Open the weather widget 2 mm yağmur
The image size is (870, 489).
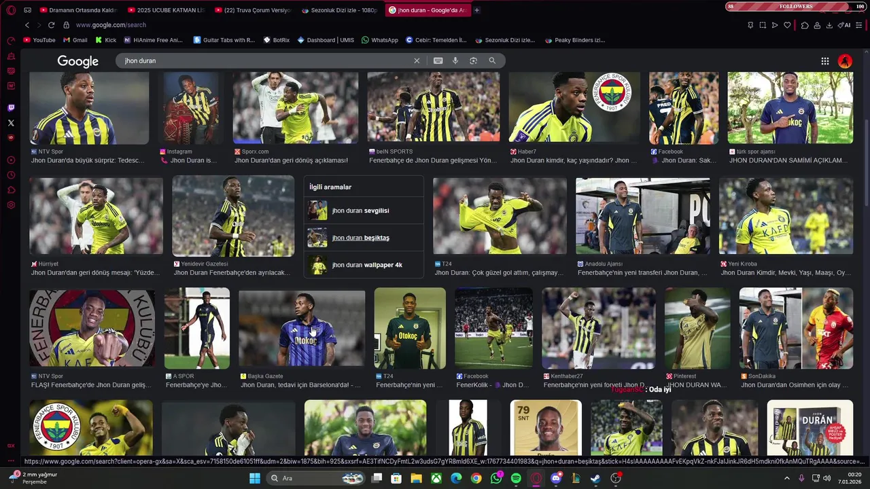[33, 478]
